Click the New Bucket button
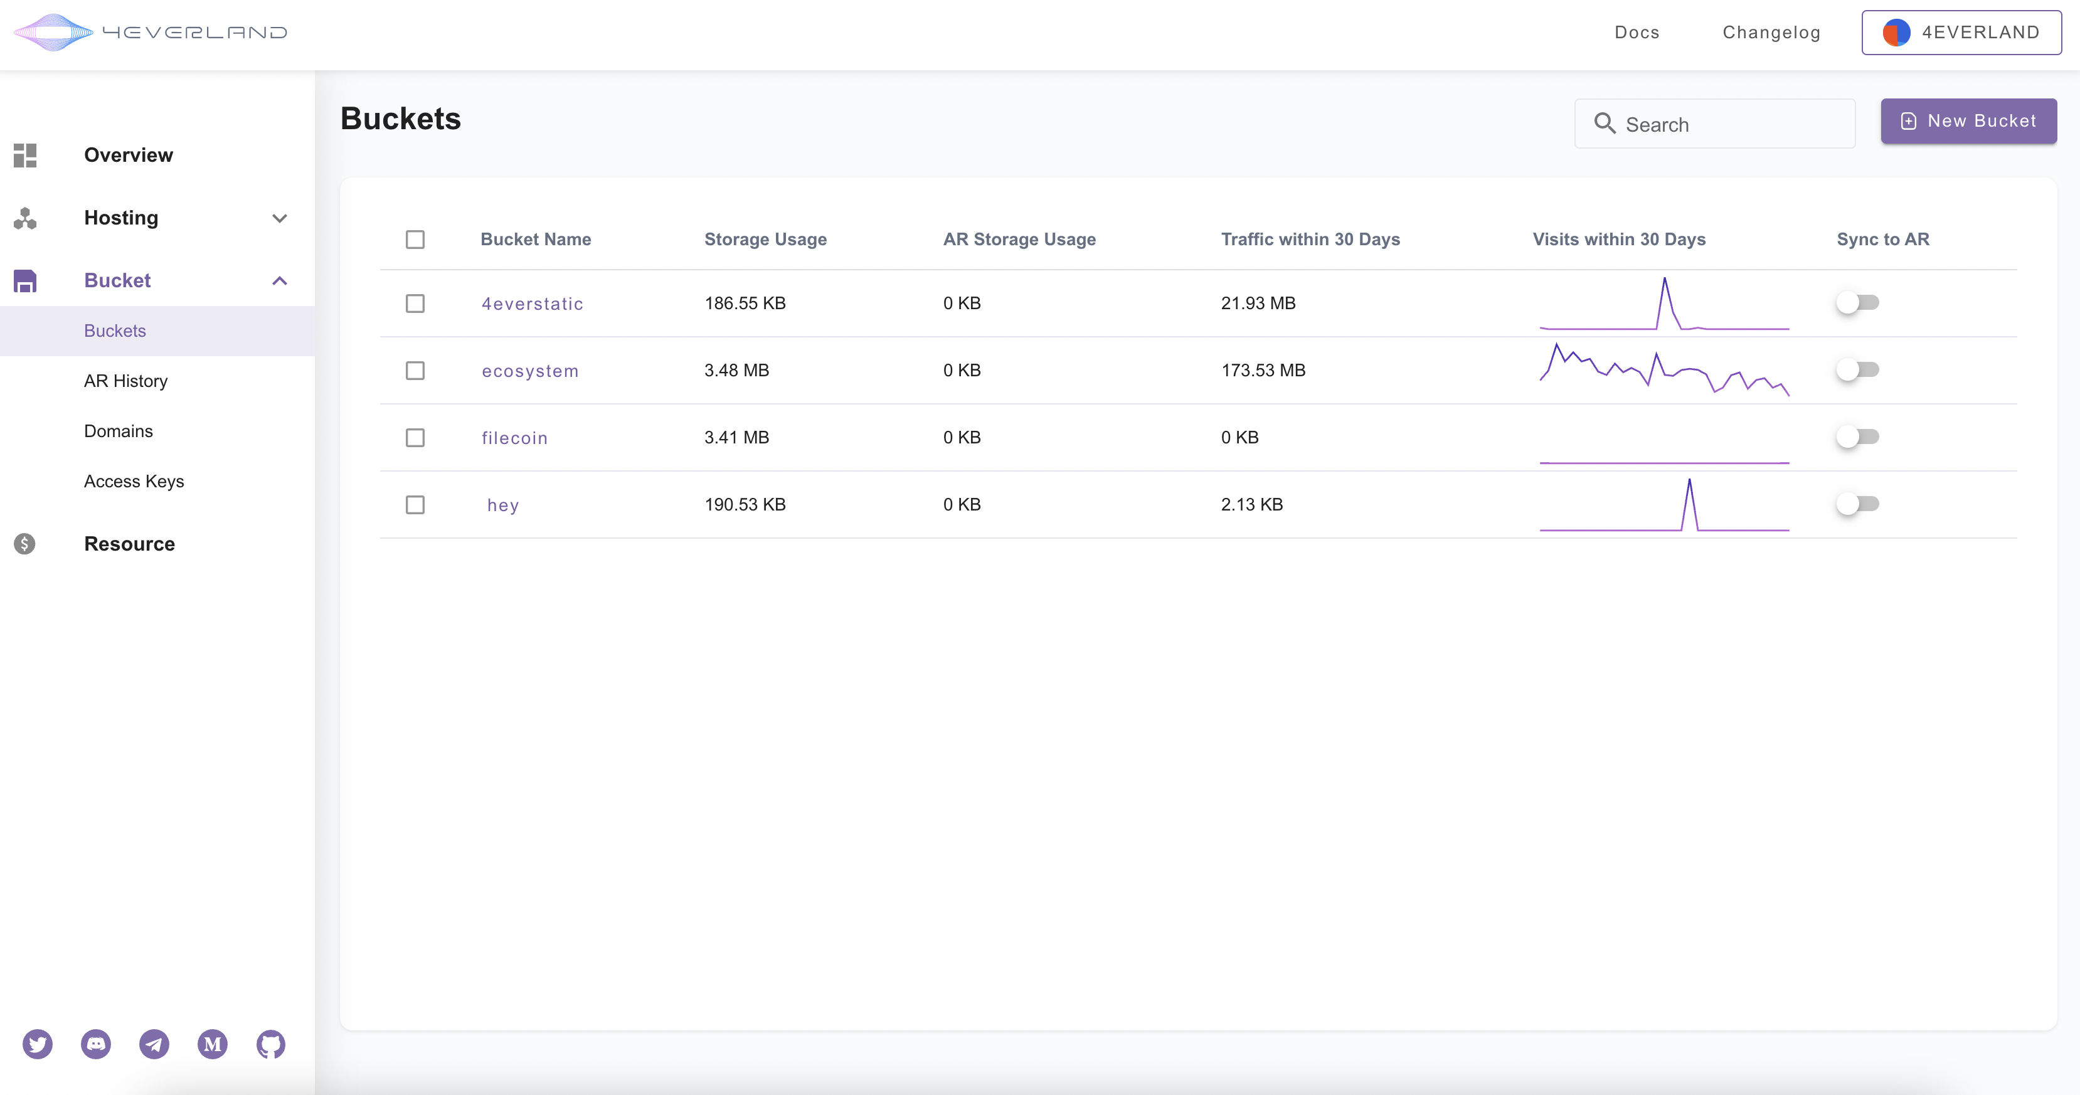Viewport: 2080px width, 1095px height. point(1968,121)
